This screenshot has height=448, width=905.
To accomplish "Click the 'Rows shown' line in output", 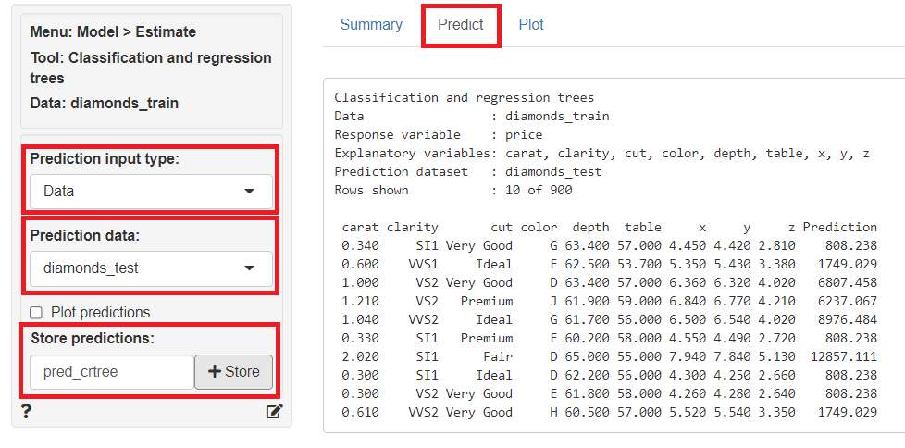I will [x=453, y=190].
